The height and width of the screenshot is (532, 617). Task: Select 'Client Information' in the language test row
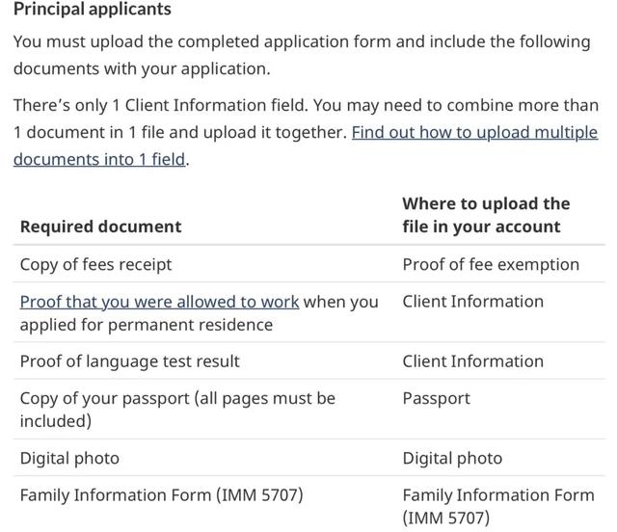472,361
